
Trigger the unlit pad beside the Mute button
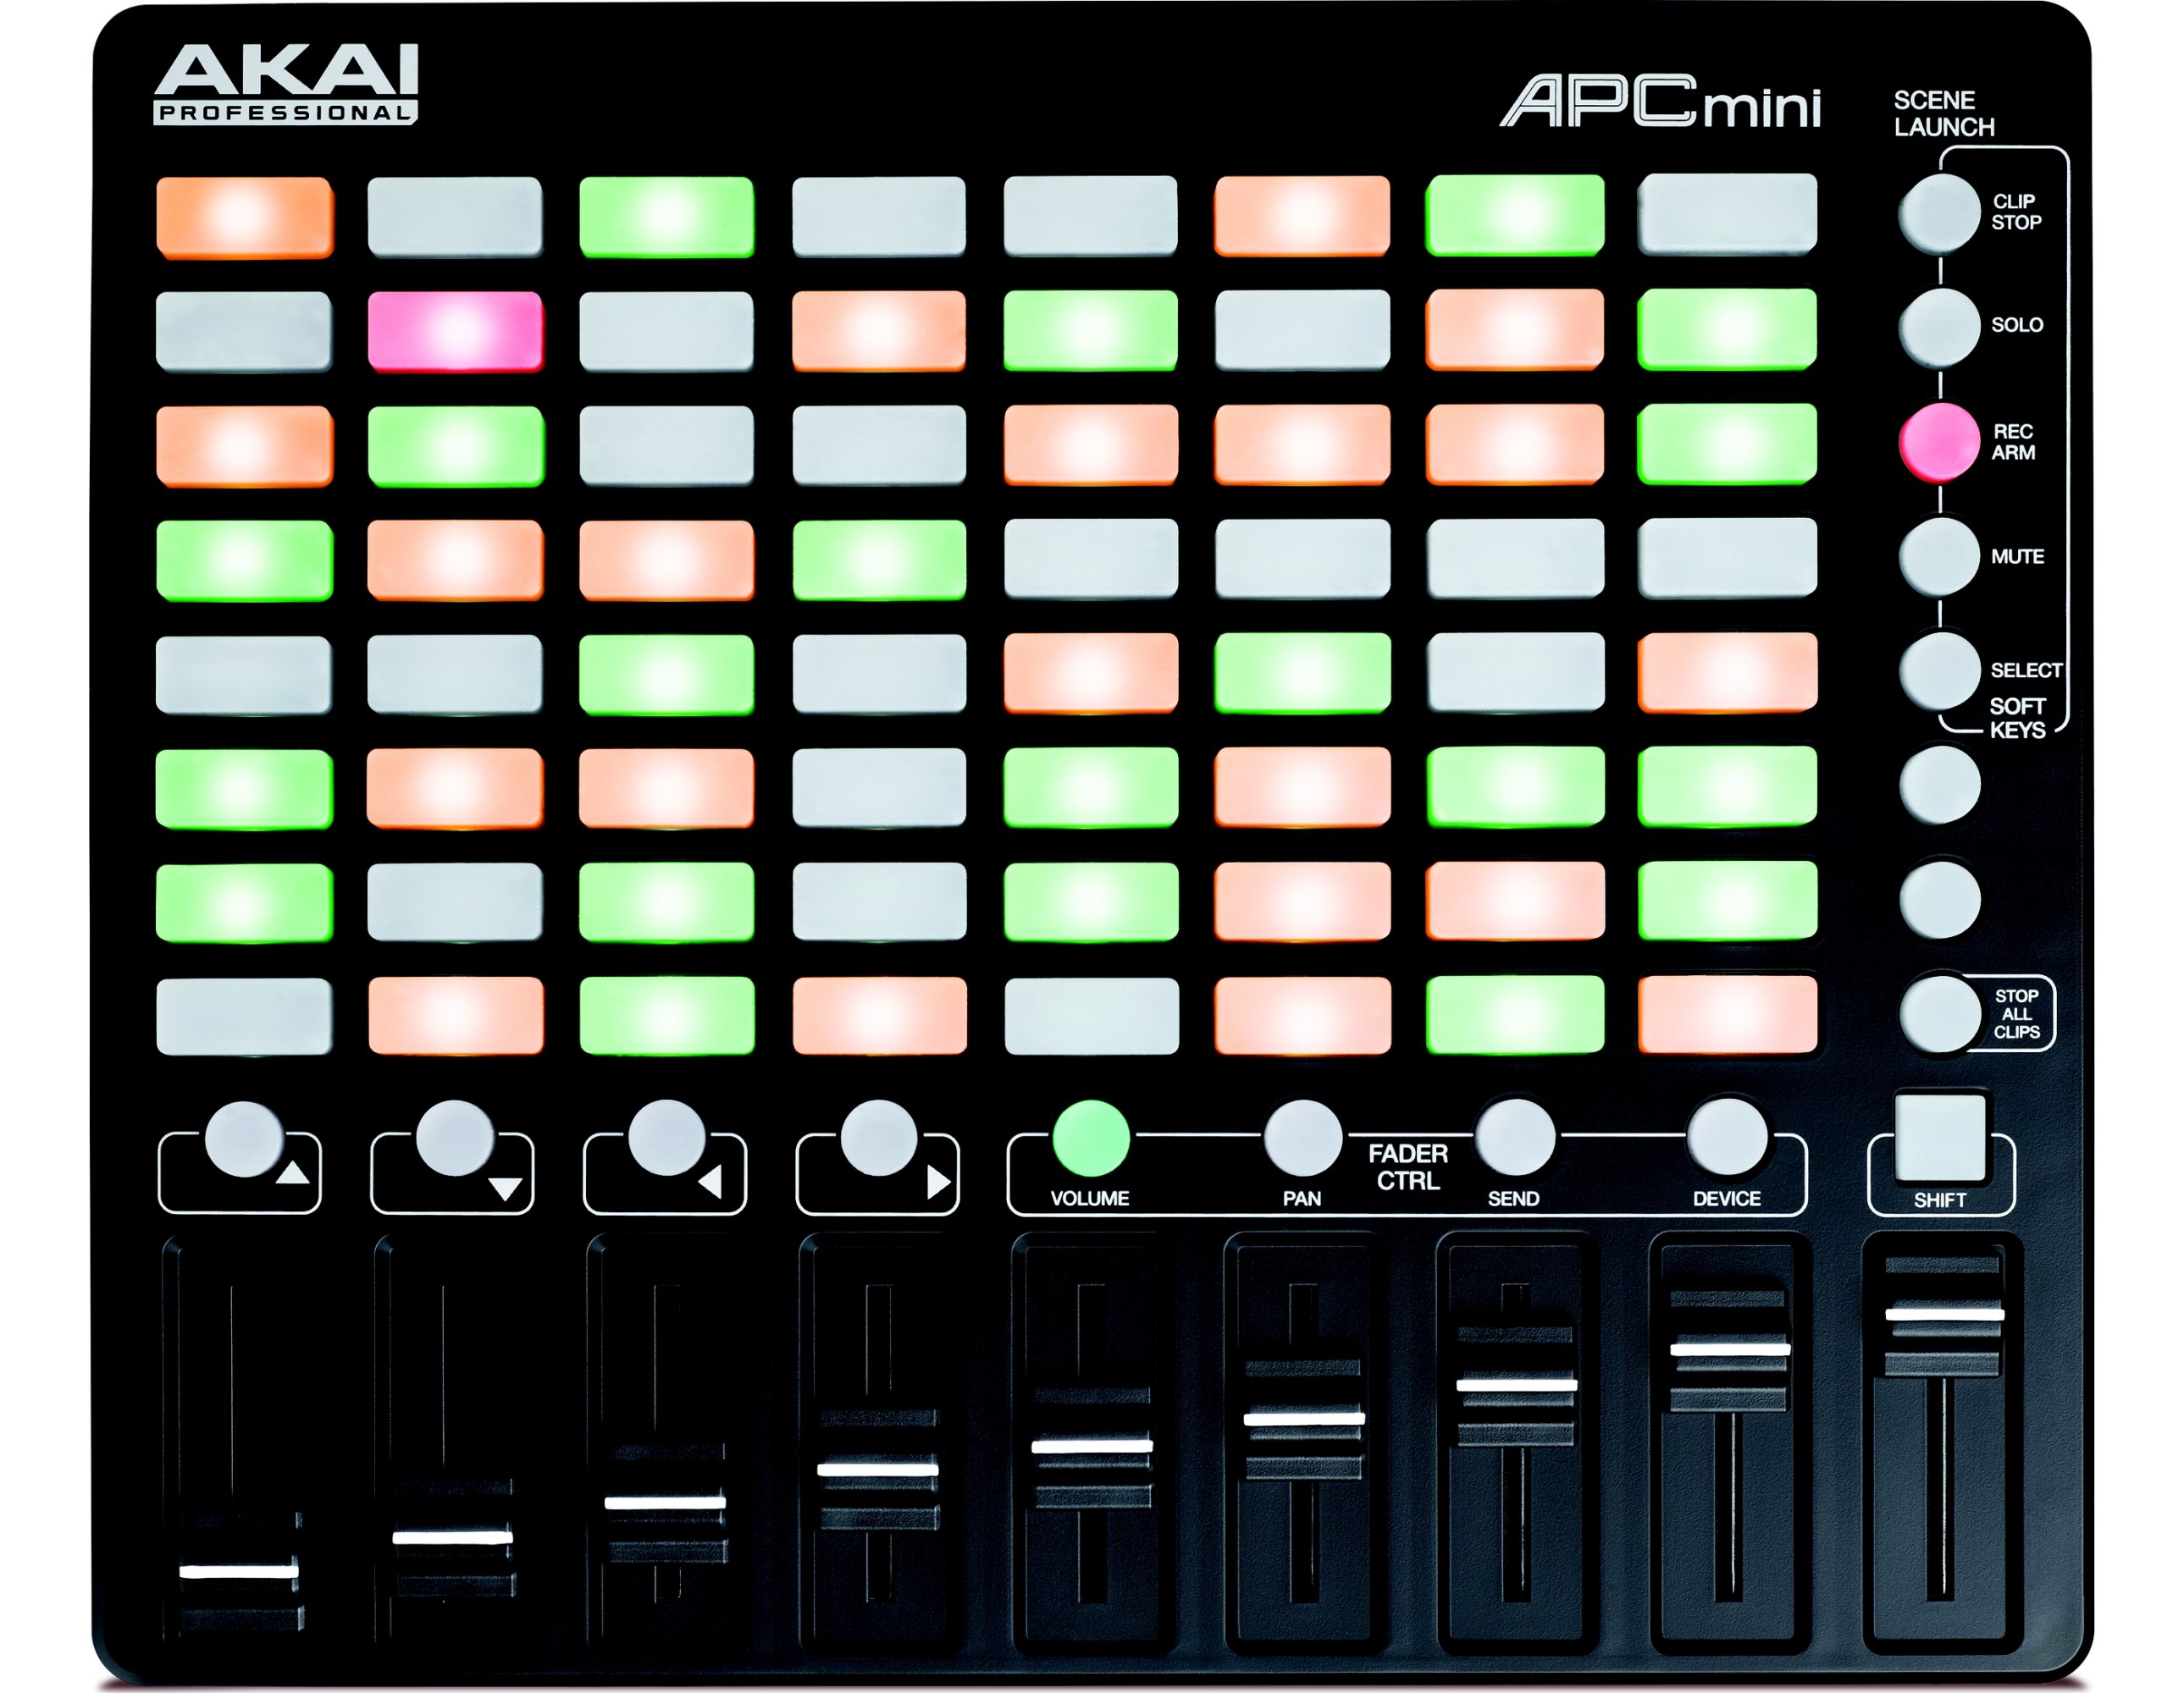(x=1727, y=558)
